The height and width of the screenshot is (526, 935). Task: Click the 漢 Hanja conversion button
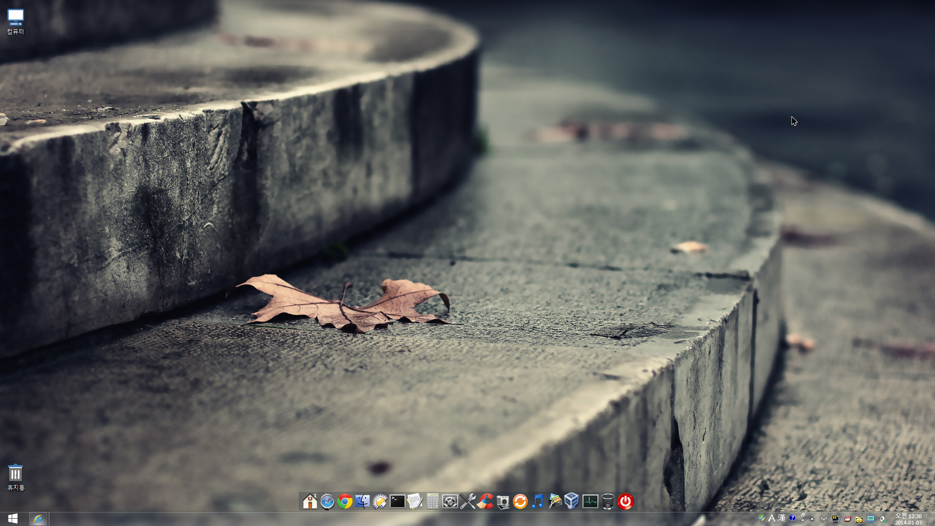tap(782, 518)
